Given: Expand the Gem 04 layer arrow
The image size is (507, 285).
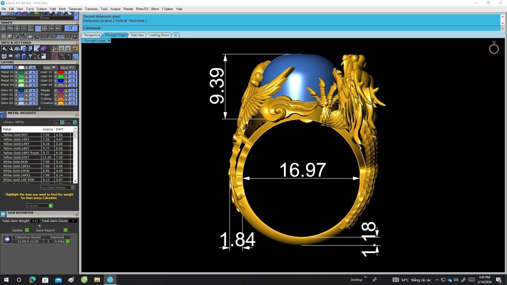Looking at the screenshot, I should (x=16, y=103).
